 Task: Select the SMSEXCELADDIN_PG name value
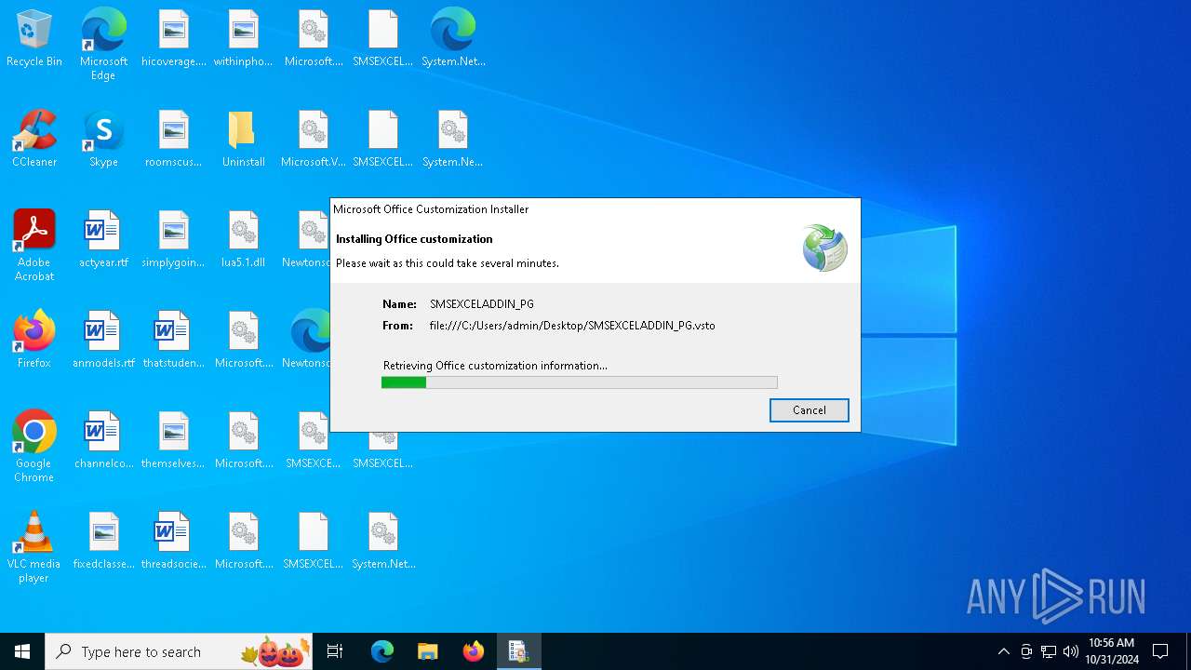click(x=482, y=304)
